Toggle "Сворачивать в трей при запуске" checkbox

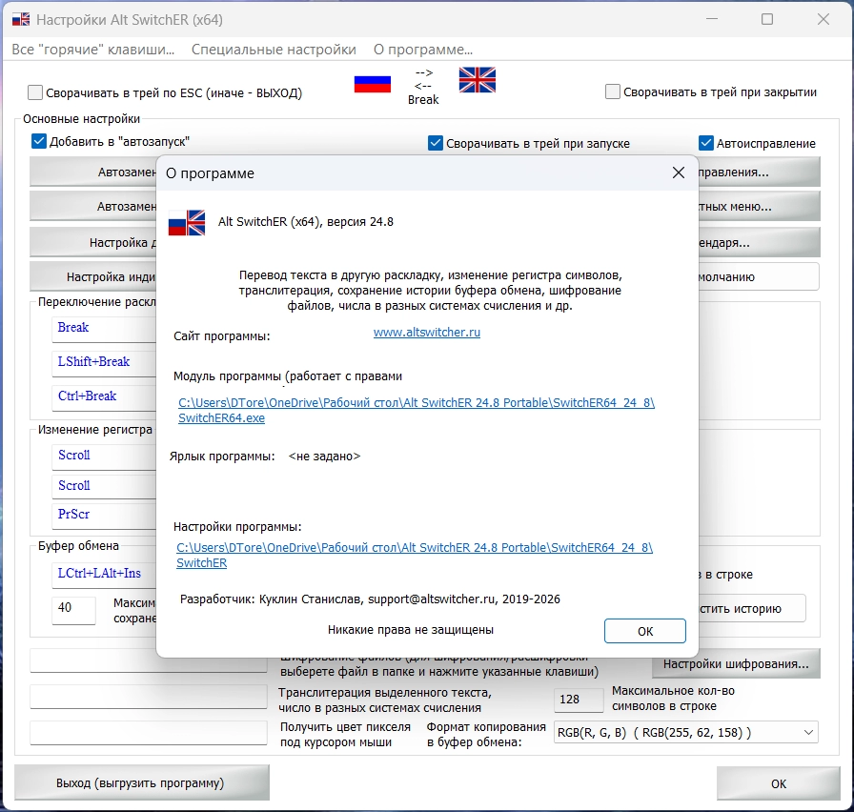(x=436, y=143)
